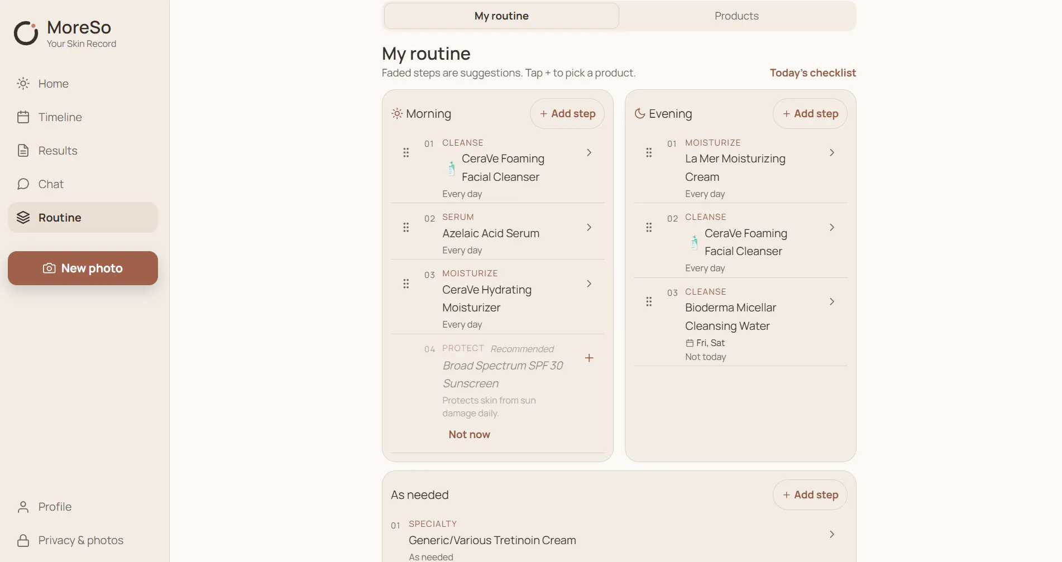Click evening CeraVe Foaming Cleanser product thumbnail
Viewport: 1062px width, 562px height.
click(694, 242)
